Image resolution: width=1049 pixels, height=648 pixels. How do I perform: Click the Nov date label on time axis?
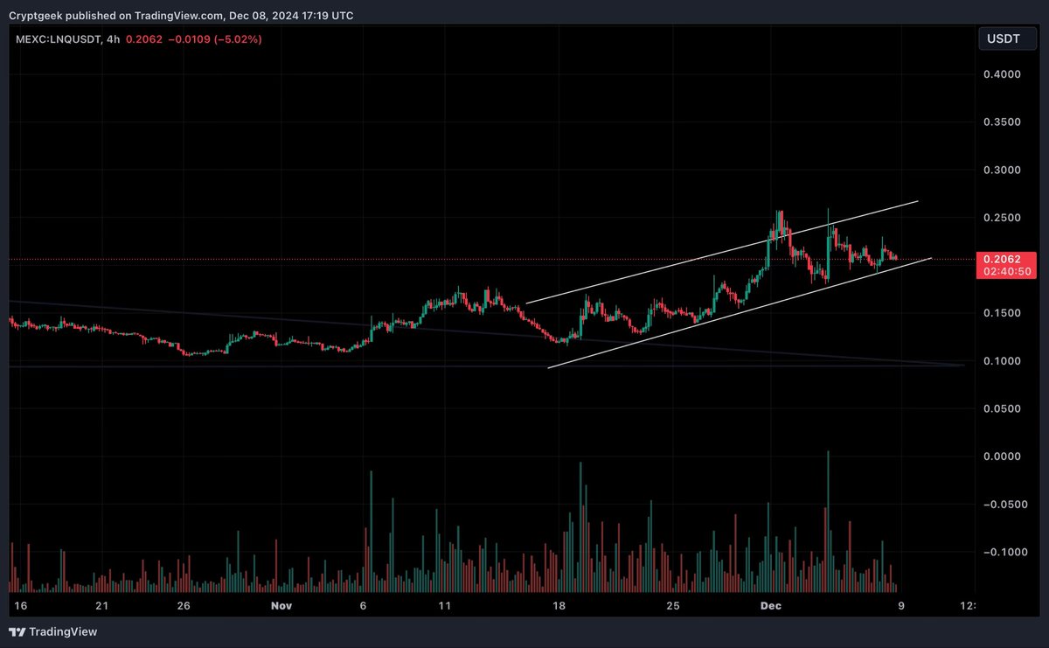click(x=281, y=605)
